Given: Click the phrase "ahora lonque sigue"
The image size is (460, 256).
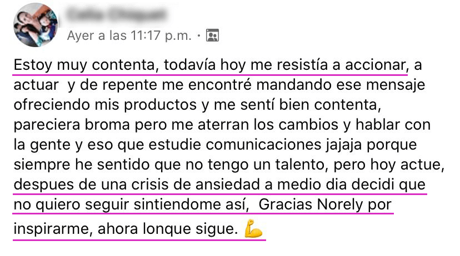Looking at the screenshot, I should pyautogui.click(x=168, y=229).
